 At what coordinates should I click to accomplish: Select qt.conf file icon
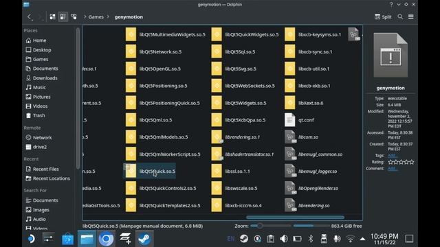(290, 120)
